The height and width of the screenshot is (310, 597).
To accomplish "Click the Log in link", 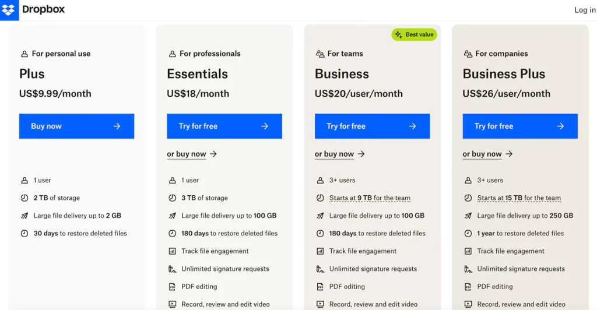I will click(x=584, y=10).
